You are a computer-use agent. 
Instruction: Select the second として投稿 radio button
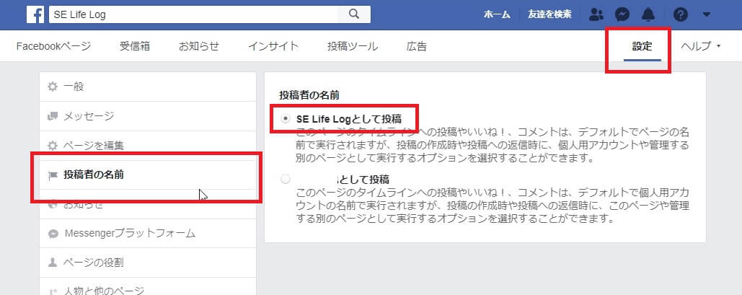pos(286,179)
